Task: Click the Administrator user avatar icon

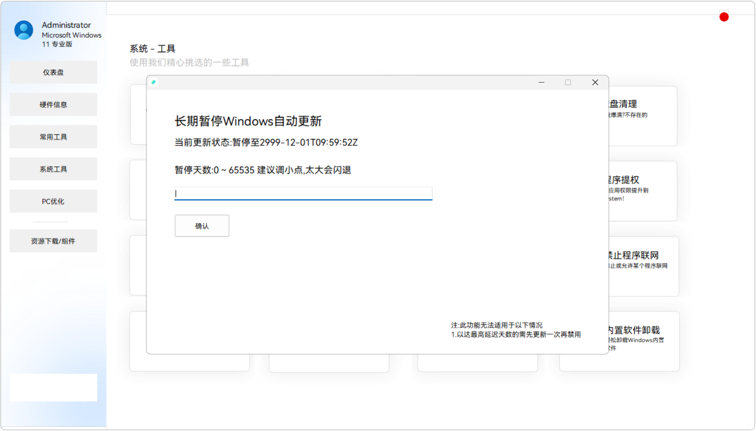Action: point(23,30)
